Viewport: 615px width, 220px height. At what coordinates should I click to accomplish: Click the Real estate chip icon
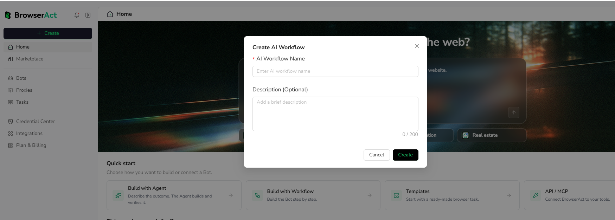(466, 135)
